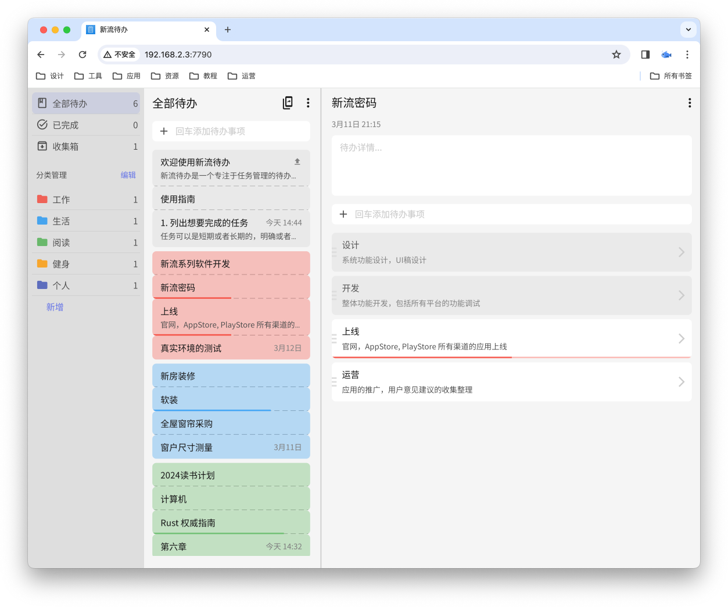Open the 设计 bookmarks folder
This screenshot has width=728, height=607.
coord(50,76)
